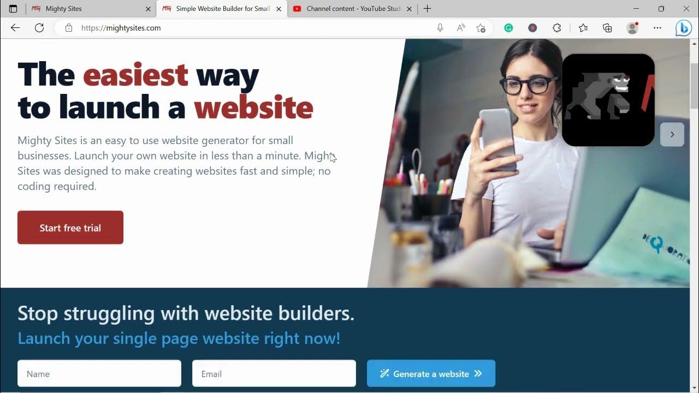This screenshot has height=393, width=699.
Task: Open the Grammarly extension icon
Action: [x=508, y=28]
